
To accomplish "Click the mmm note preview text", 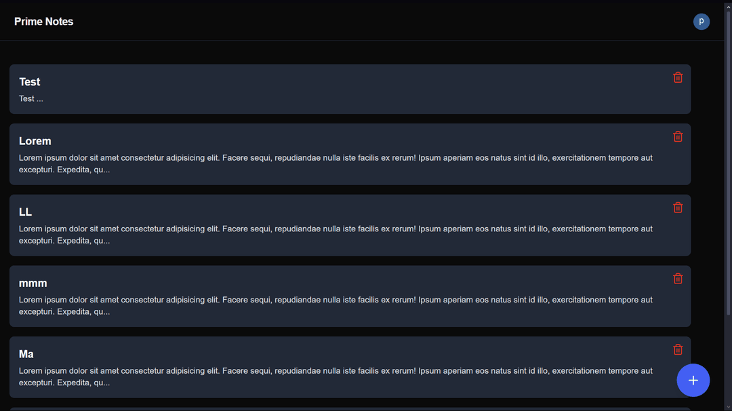I will 335,306.
